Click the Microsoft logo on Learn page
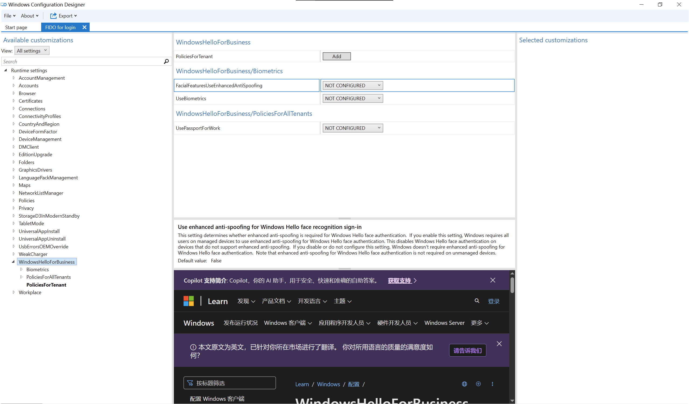Image resolution: width=689 pixels, height=404 pixels. pyautogui.click(x=188, y=301)
